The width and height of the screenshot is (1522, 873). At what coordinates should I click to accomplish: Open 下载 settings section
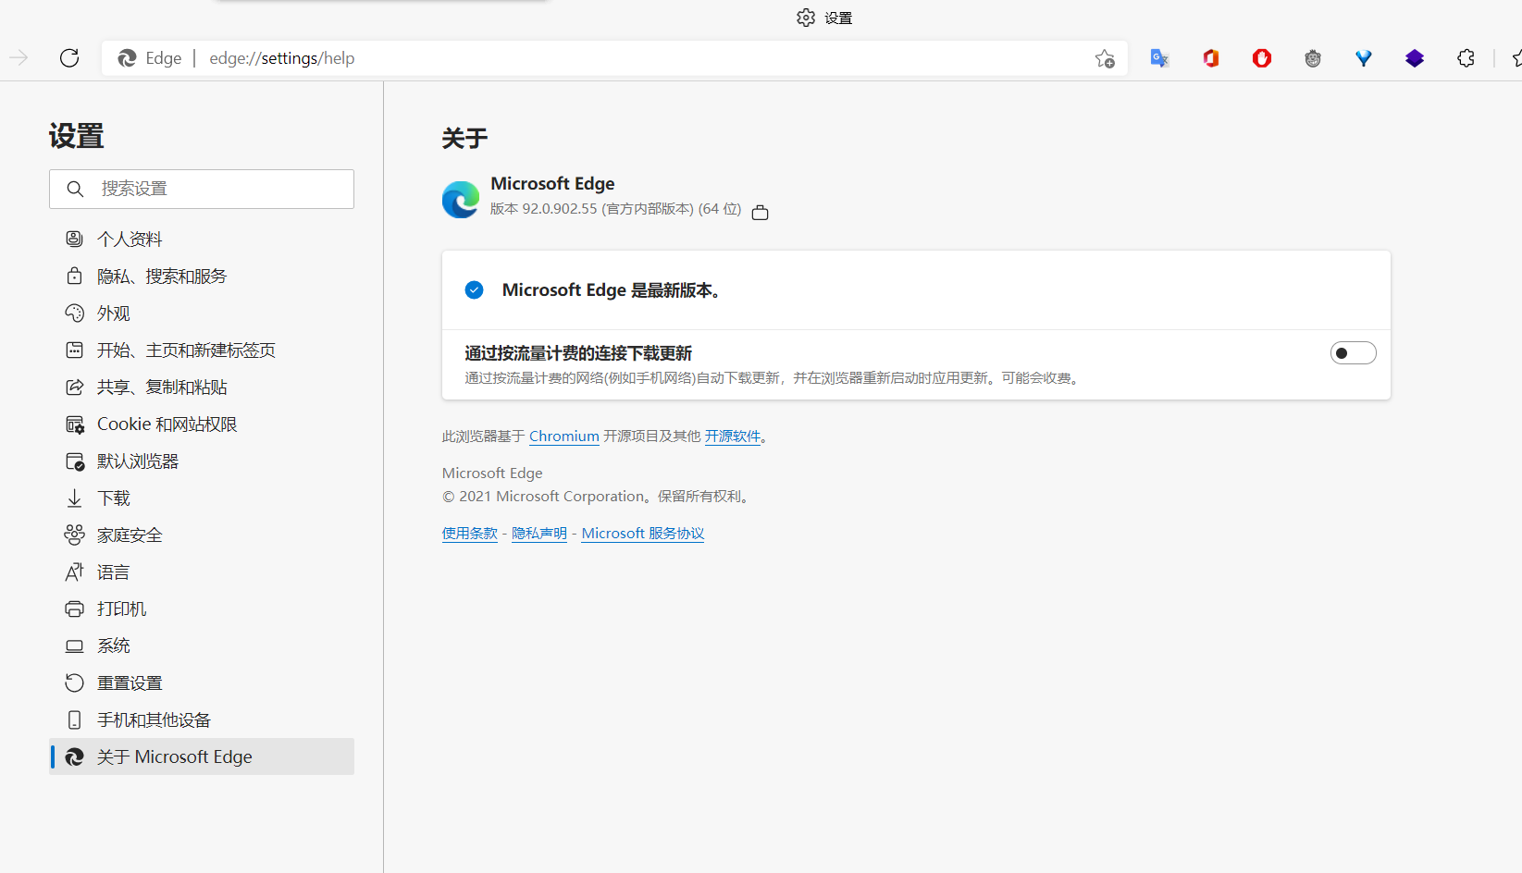pos(202,498)
